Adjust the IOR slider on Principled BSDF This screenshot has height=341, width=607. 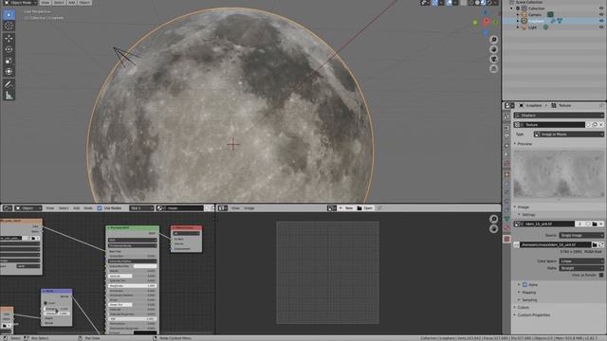click(x=133, y=319)
